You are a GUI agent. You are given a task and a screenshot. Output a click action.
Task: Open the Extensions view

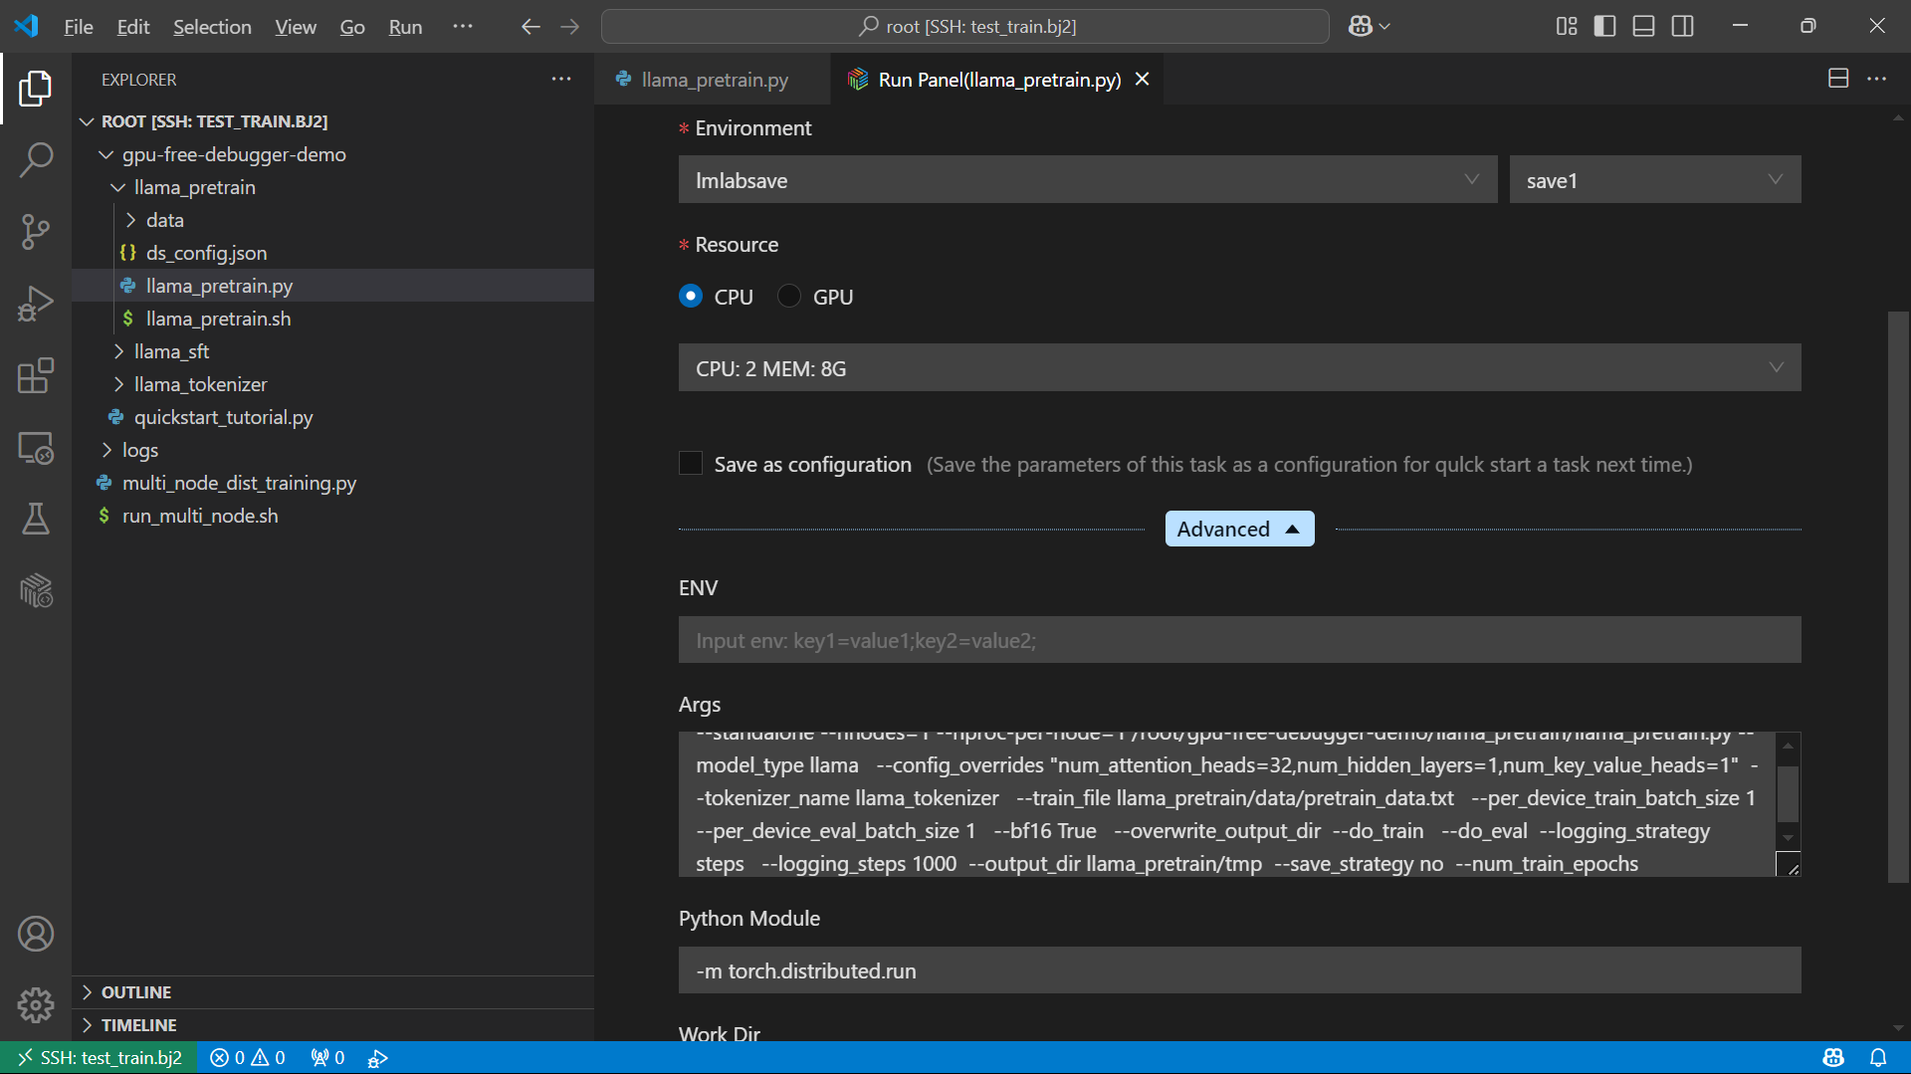[36, 376]
